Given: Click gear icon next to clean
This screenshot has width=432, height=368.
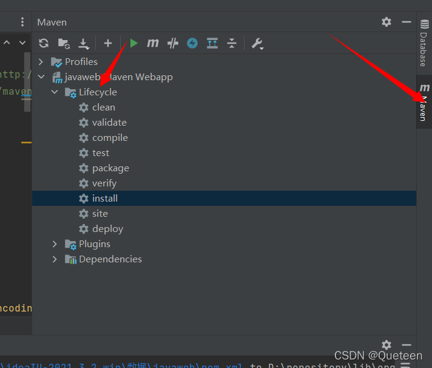Looking at the screenshot, I should (x=84, y=107).
